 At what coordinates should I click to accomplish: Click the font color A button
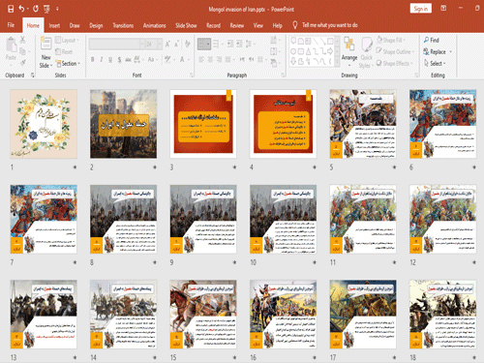(183, 60)
